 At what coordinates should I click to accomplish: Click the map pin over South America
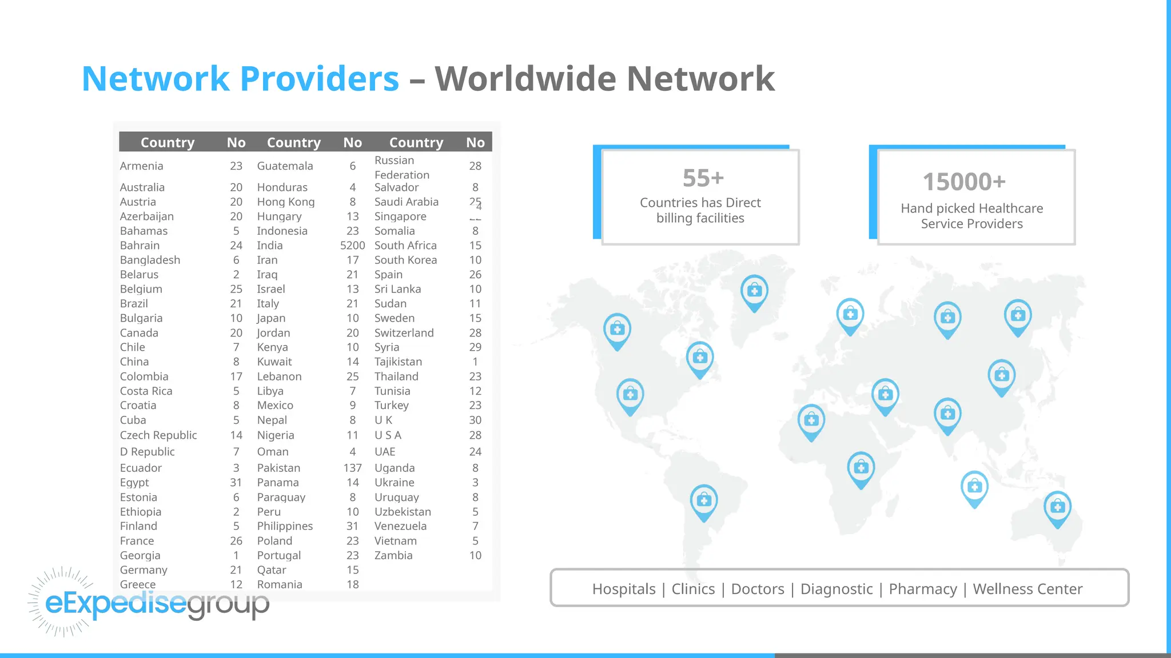click(x=704, y=501)
